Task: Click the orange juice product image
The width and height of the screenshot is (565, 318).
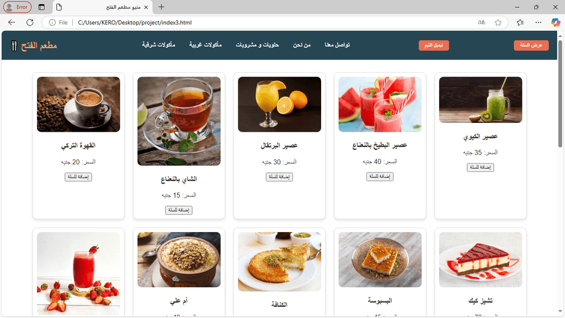Action: pyautogui.click(x=280, y=104)
